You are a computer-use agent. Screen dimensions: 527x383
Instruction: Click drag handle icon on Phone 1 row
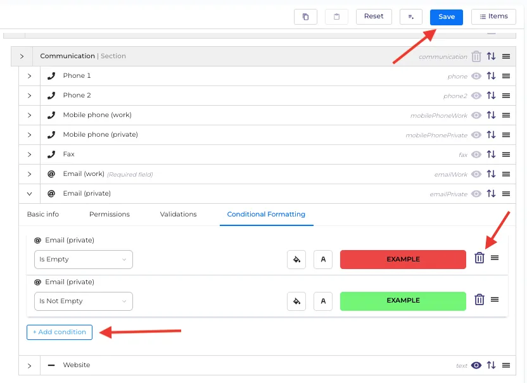pos(506,76)
